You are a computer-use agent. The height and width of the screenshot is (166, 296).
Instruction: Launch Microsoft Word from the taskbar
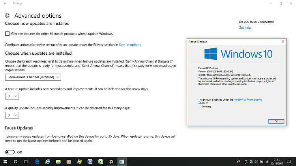pos(90,162)
